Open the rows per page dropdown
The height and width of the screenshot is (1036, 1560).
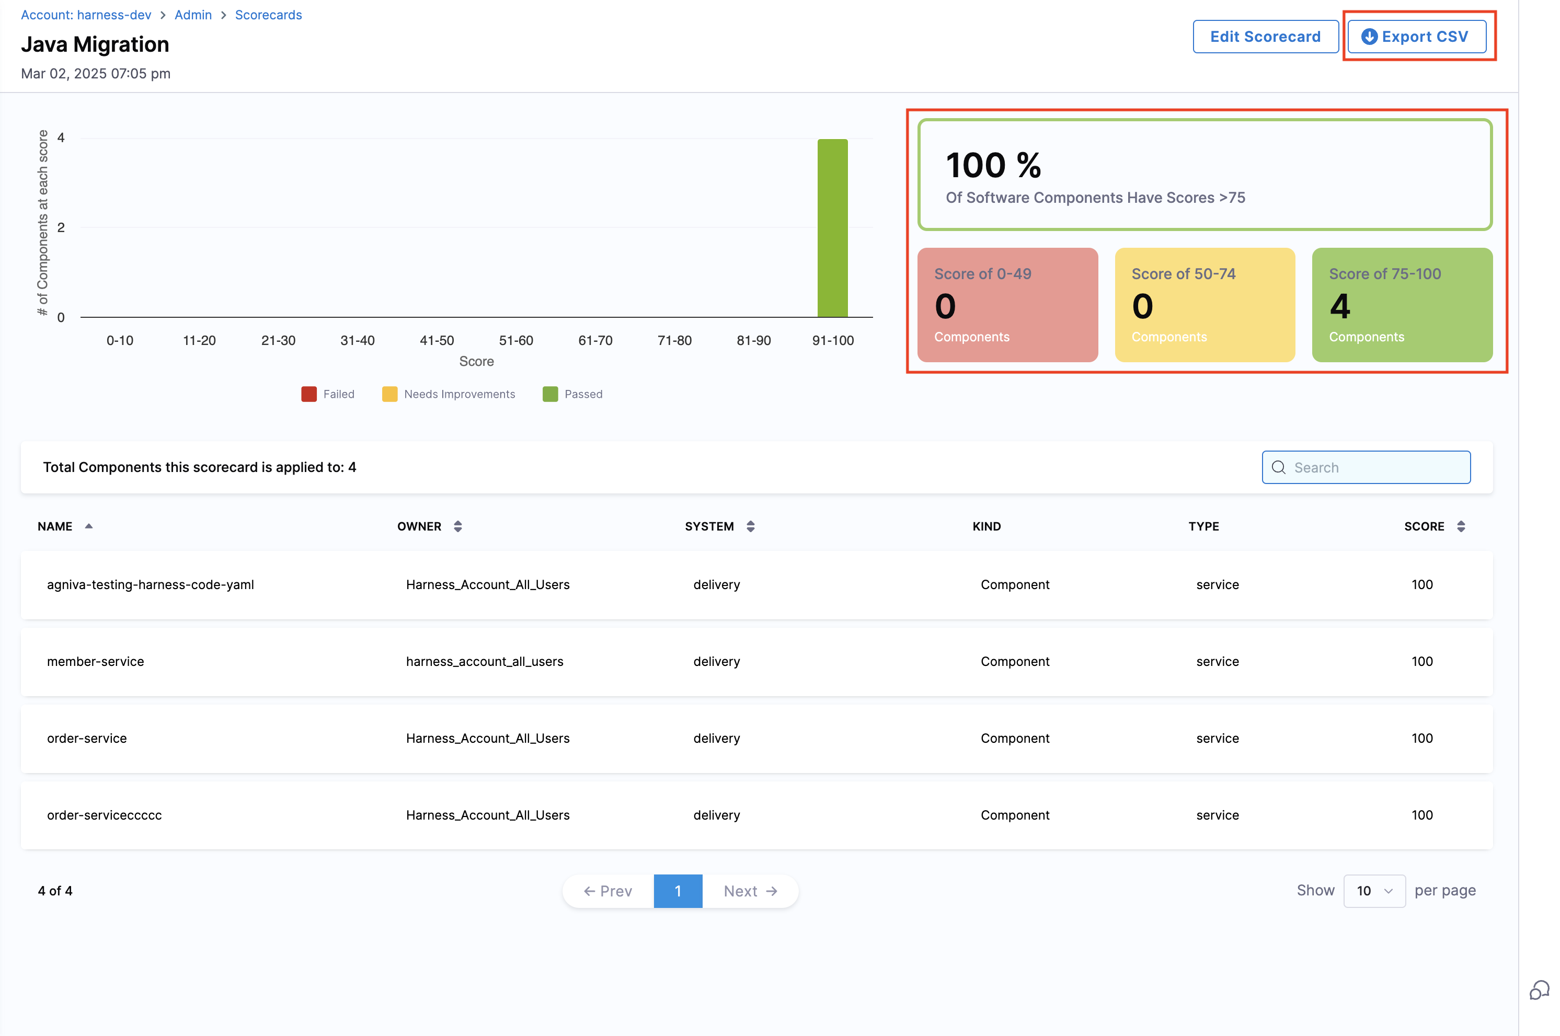tap(1374, 891)
